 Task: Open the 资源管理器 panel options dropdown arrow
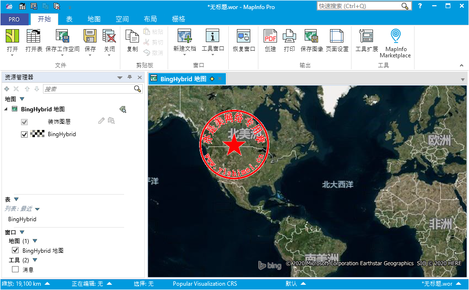120,77
